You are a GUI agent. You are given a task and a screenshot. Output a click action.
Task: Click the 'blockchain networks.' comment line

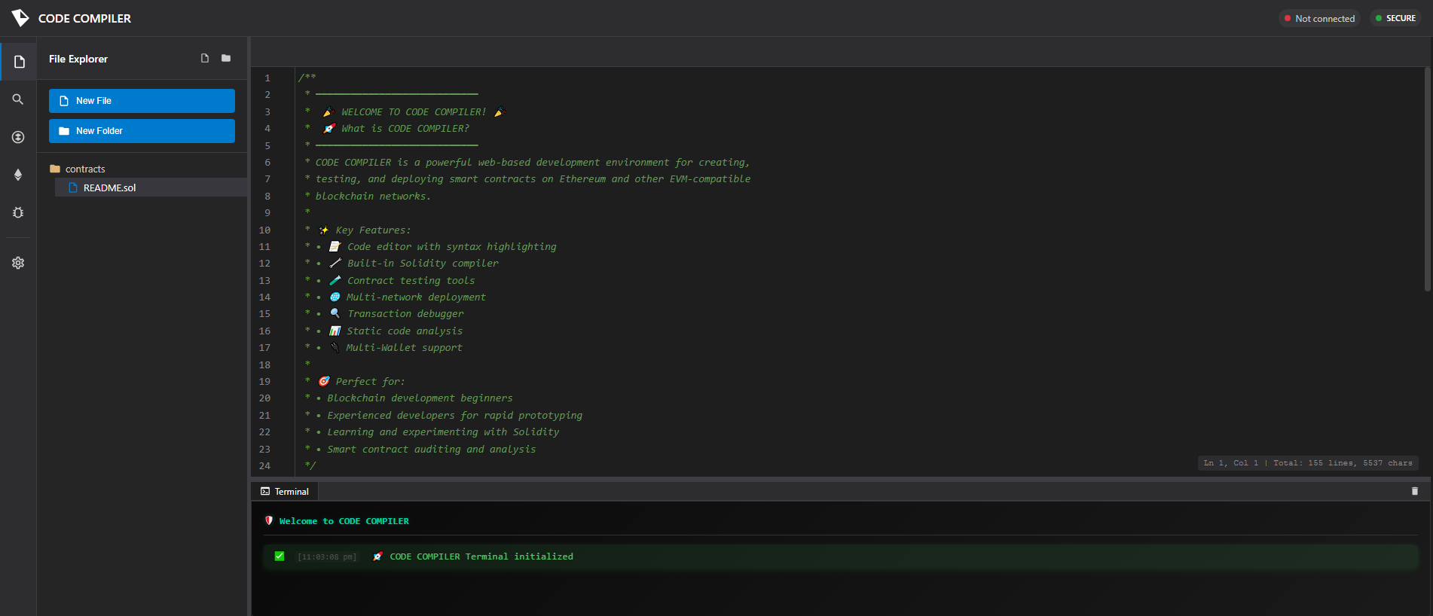tap(373, 196)
